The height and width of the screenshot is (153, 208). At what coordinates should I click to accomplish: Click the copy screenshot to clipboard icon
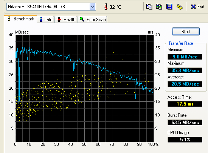[159, 7]
